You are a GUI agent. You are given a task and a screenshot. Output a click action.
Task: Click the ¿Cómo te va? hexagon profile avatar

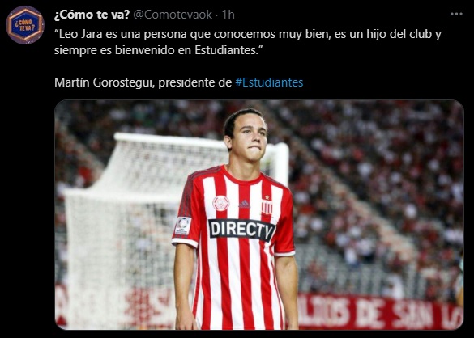point(25,25)
